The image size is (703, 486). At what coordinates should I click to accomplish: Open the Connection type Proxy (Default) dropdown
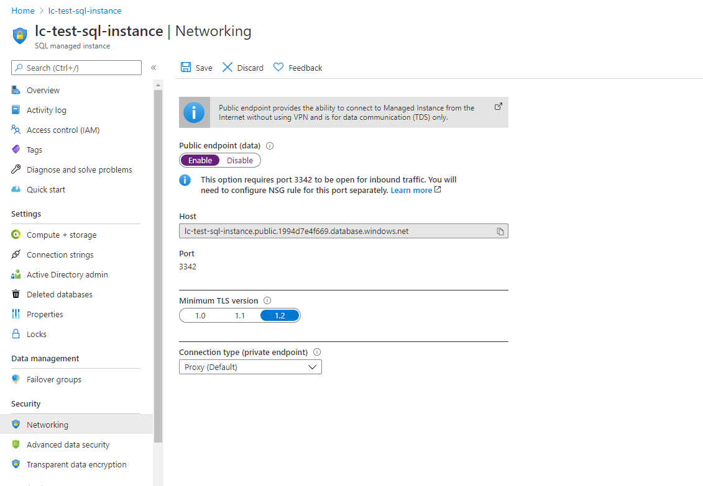pyautogui.click(x=250, y=367)
